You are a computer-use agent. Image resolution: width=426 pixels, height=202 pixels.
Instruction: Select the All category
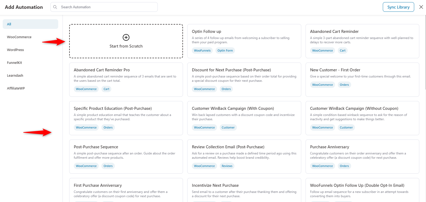(x=30, y=24)
